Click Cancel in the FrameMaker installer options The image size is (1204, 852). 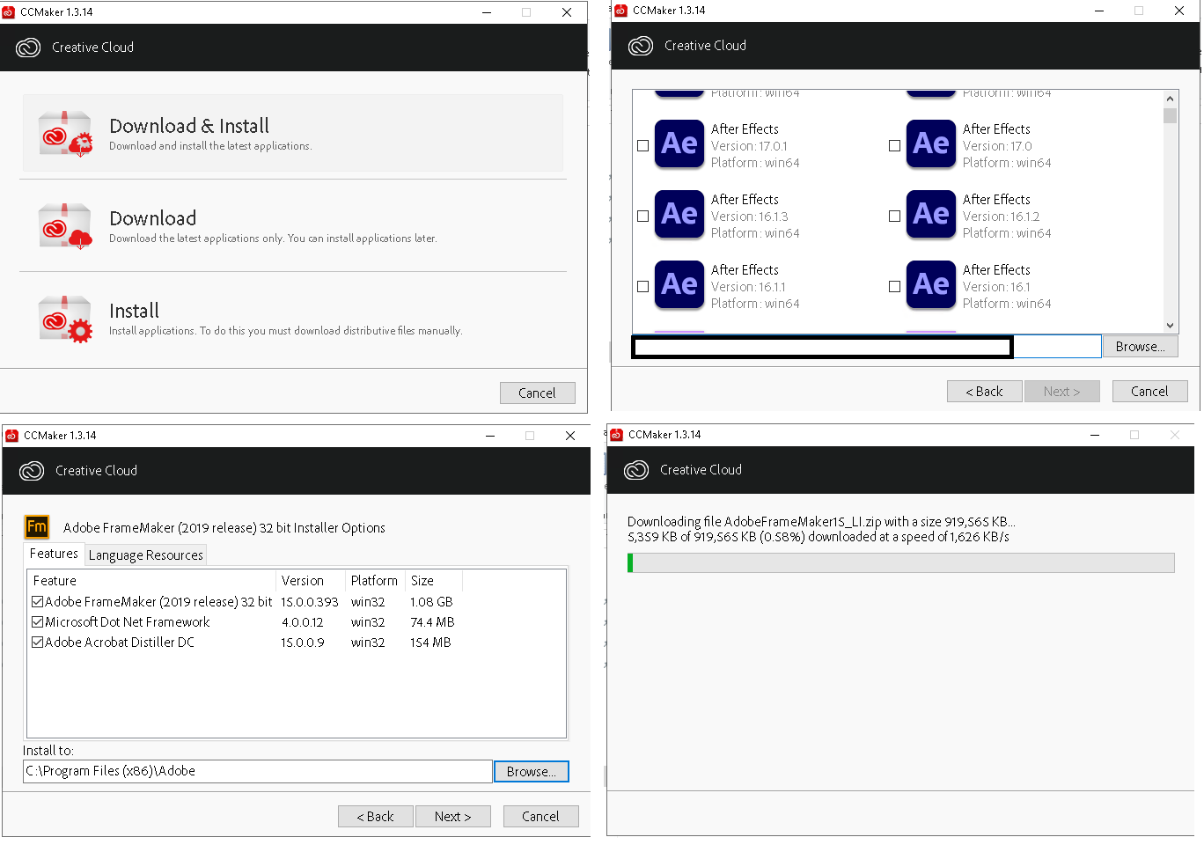pyautogui.click(x=540, y=817)
